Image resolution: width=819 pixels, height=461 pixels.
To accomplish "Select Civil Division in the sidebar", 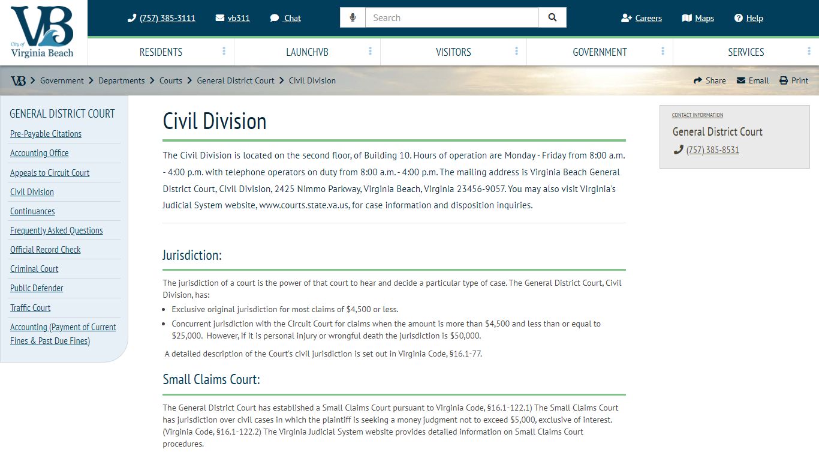I will 32,192.
